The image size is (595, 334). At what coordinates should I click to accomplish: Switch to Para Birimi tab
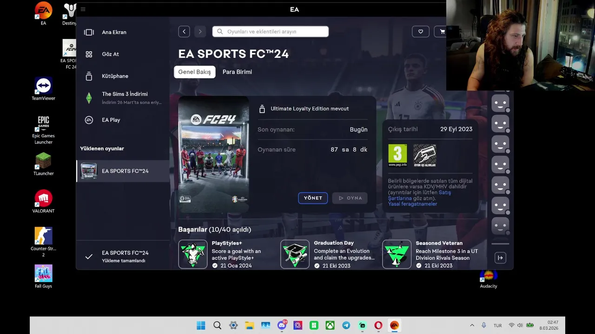tap(237, 72)
